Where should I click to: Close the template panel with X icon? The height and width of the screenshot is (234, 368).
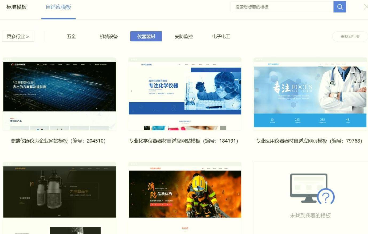365,7
